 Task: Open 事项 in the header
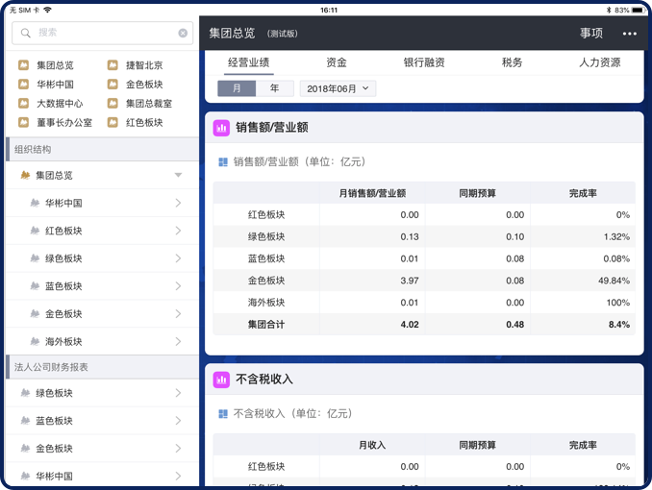[x=591, y=34]
